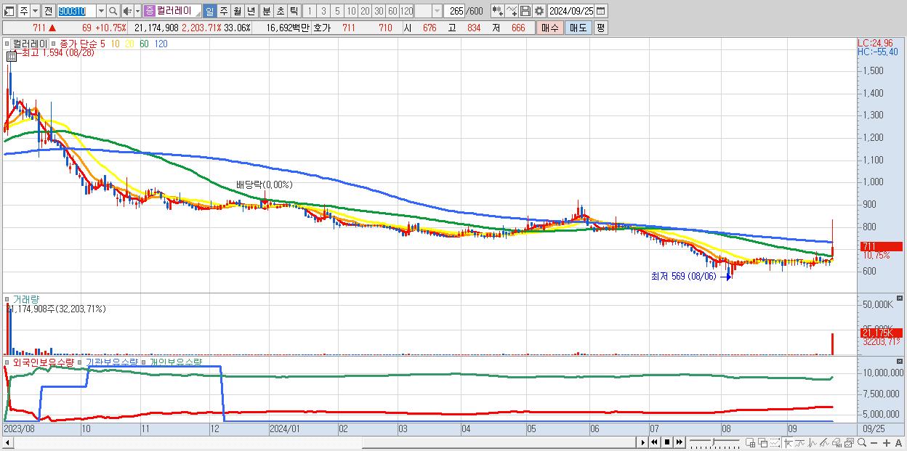The image size is (907, 451).
Task: Select interval 1 tab
Action: (x=310, y=11)
